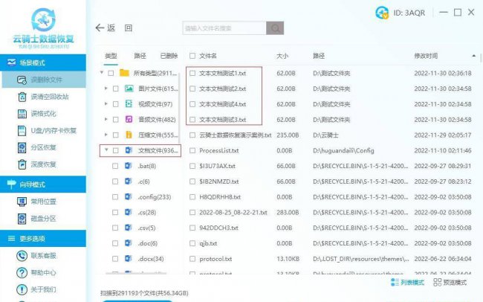This screenshot has height=302, width=483.
Task: Open 关于我们 about page
Action: coord(36,289)
